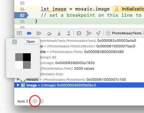Expand the mosaic variable row
The height and width of the screenshot is (113, 144).
pos(18,80)
